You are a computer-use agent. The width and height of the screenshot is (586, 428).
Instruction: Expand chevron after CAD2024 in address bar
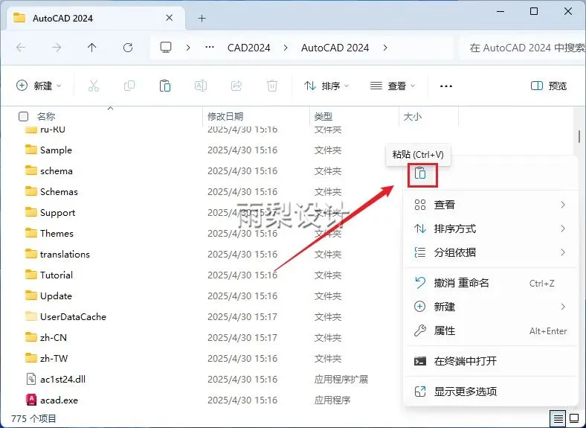coord(286,48)
